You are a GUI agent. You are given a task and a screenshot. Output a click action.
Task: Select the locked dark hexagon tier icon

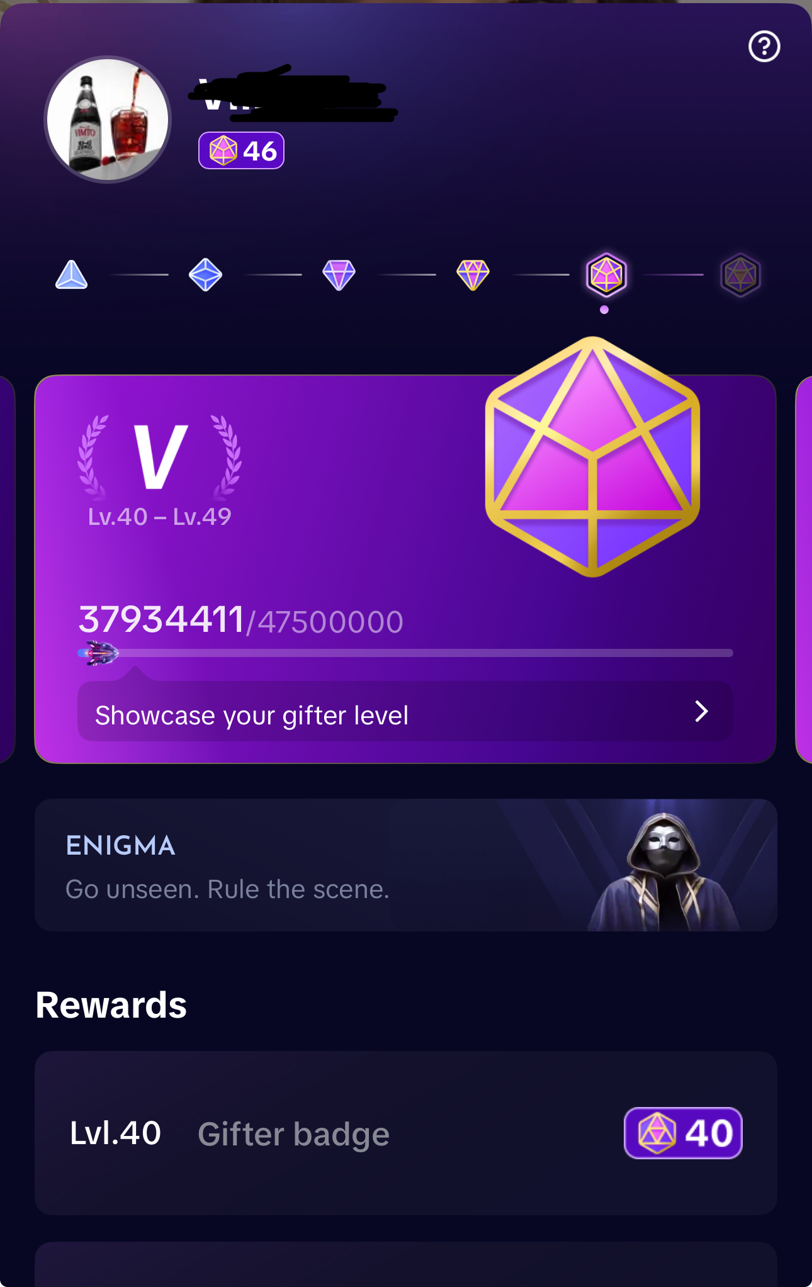740,275
